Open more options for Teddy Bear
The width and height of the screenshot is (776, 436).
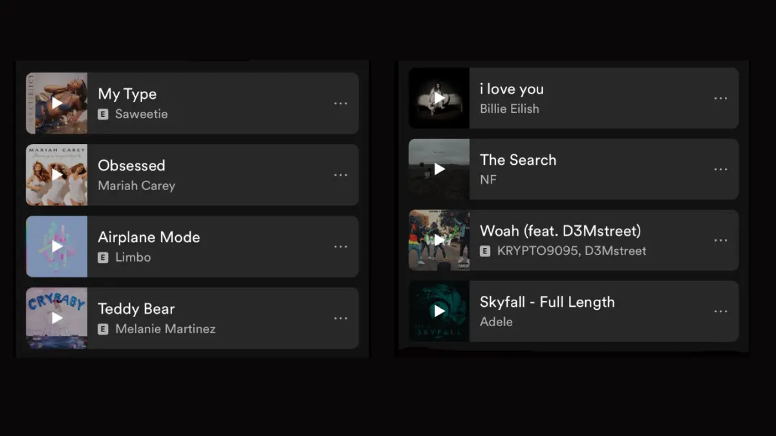341,318
